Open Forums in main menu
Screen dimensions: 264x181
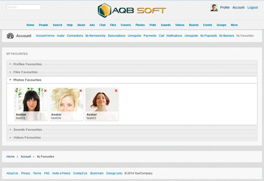tap(126, 25)
